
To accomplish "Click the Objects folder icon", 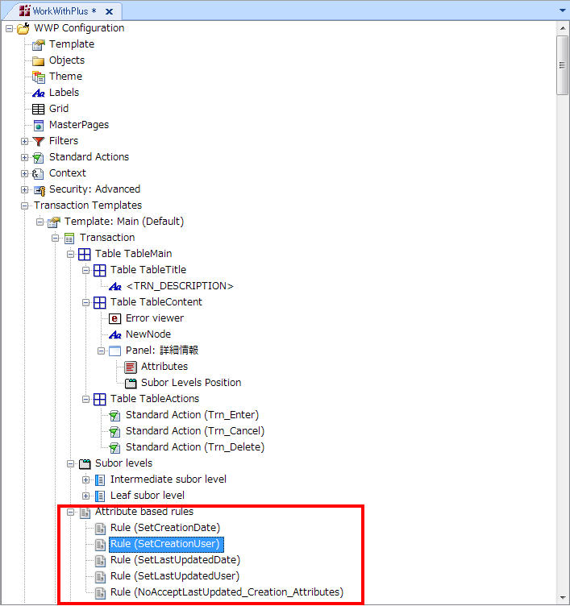I will pos(38,61).
